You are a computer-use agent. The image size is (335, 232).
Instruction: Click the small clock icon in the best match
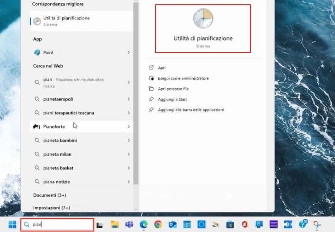[x=37, y=21]
